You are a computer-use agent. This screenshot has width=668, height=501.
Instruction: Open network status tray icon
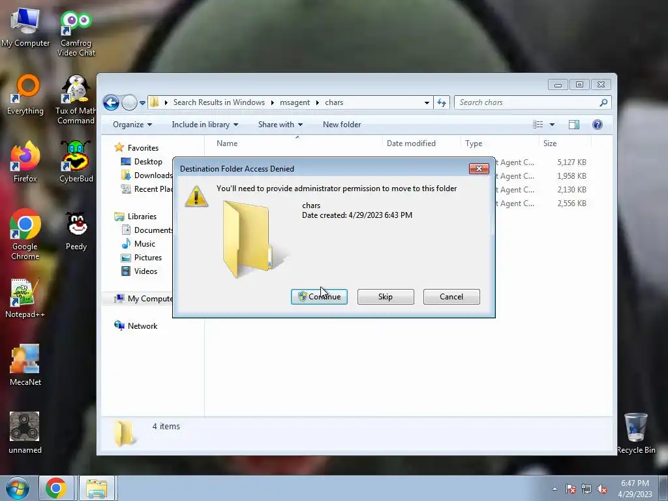click(x=586, y=489)
